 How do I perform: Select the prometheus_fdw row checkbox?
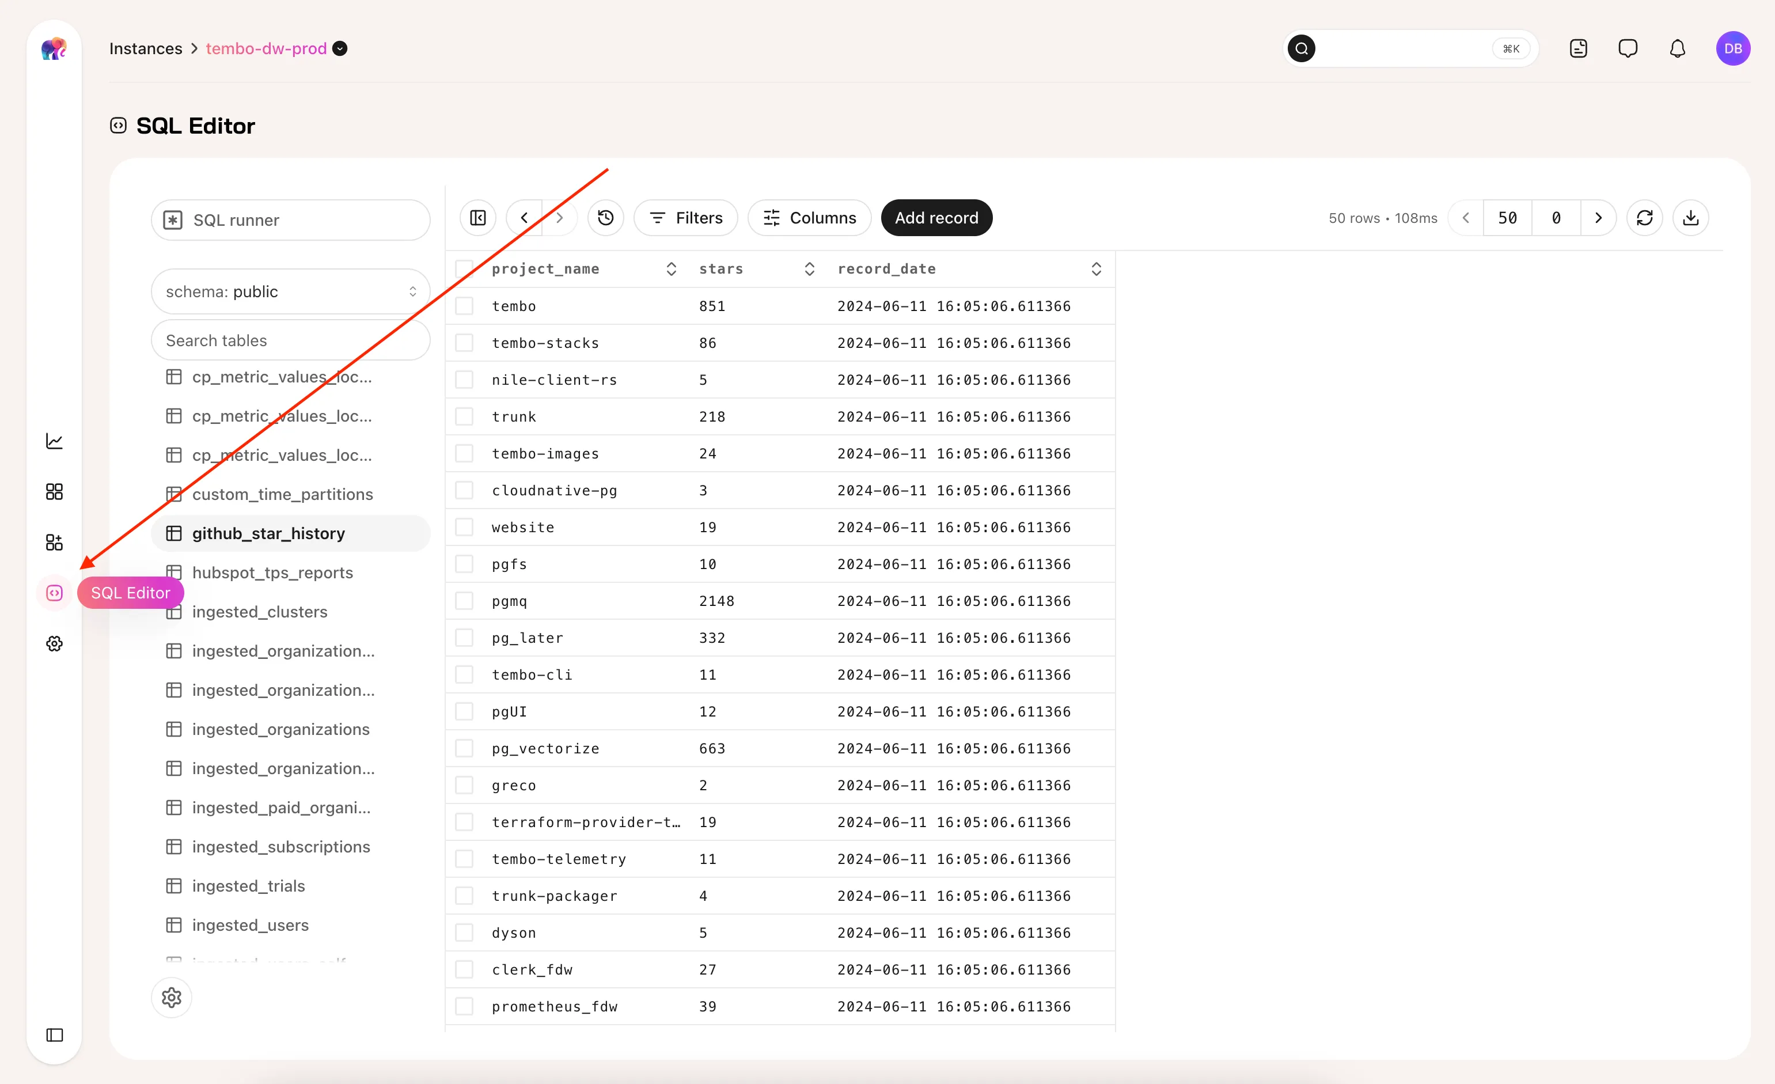[x=465, y=1006]
